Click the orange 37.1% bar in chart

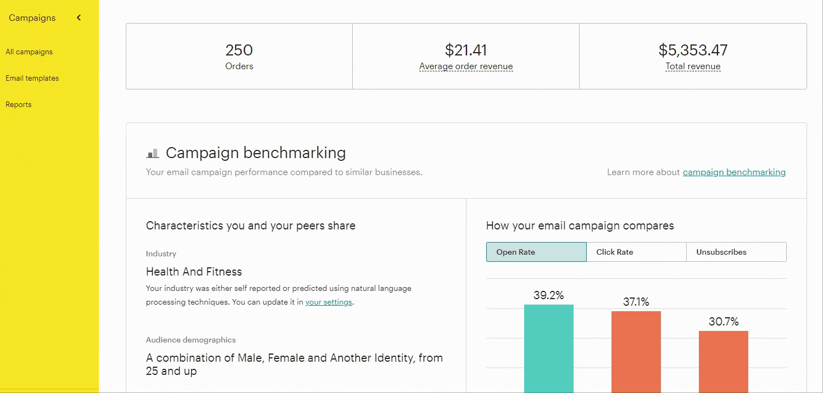pos(636,352)
